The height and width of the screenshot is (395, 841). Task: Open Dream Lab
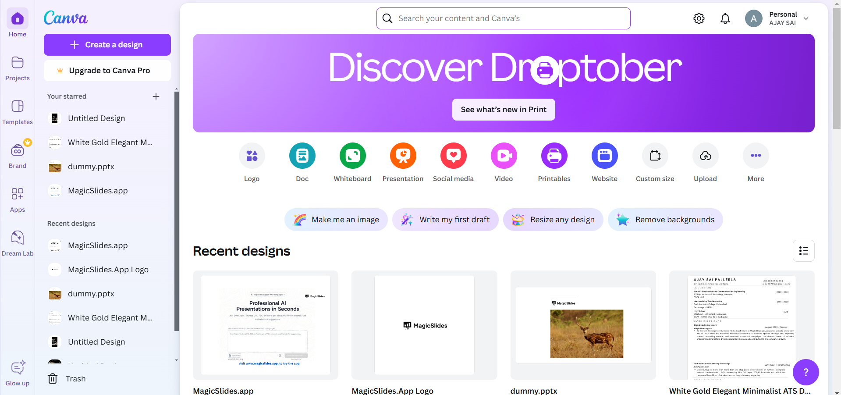(18, 244)
